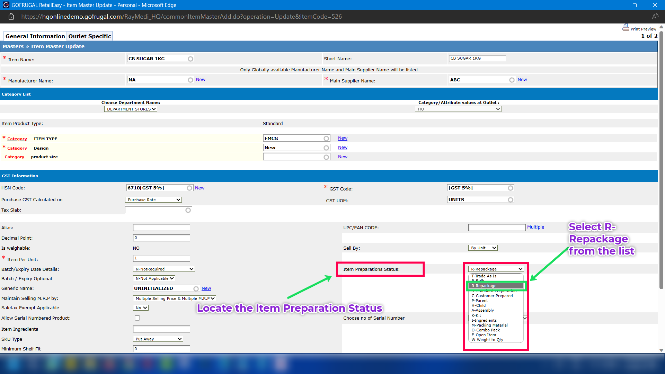This screenshot has height=374, width=665.
Task: Click lookup circle in Manufacturer Name field
Action: (x=190, y=80)
